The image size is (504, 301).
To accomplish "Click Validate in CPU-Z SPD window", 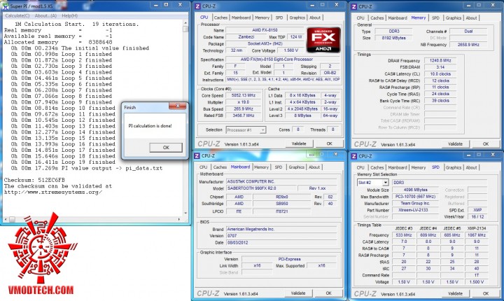I will point(455,293).
